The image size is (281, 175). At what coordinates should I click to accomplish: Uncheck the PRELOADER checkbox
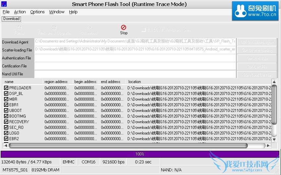(x=6, y=88)
